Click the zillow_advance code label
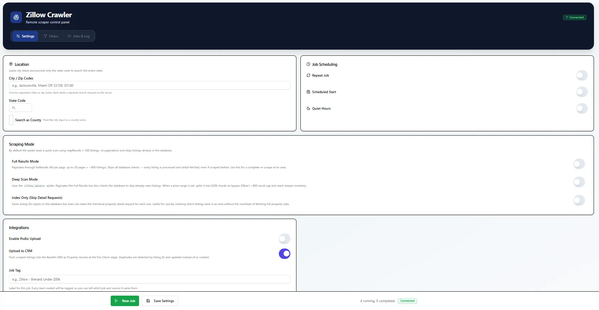Screen dimensions: 599x310 pyautogui.click(x=34, y=186)
